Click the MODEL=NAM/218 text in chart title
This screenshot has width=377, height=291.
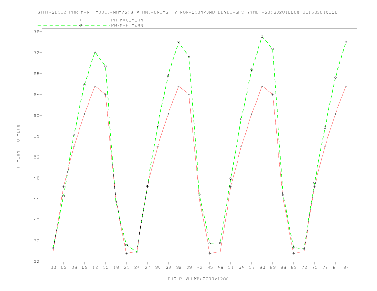tap(114, 12)
